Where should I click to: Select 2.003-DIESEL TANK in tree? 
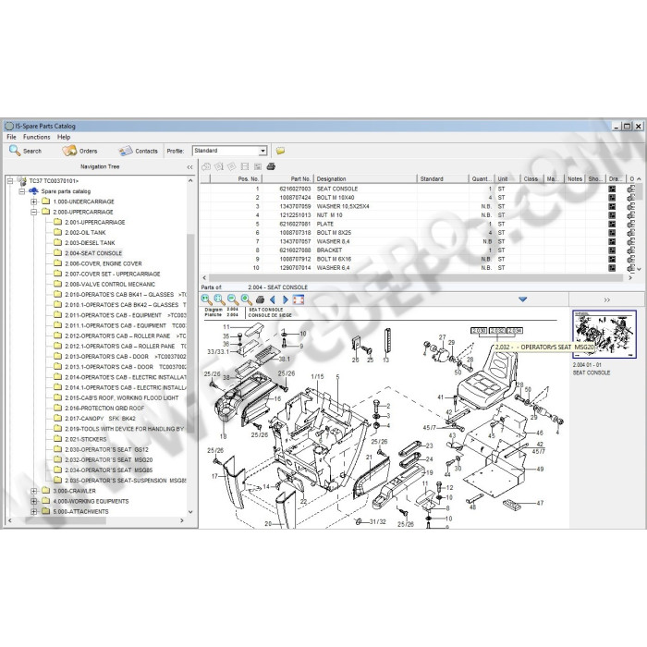point(90,243)
